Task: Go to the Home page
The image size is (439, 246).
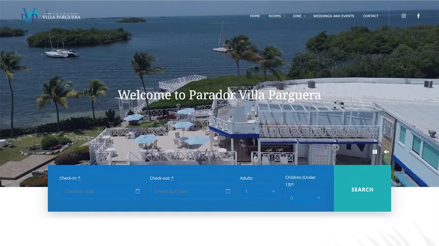Action: [255, 16]
